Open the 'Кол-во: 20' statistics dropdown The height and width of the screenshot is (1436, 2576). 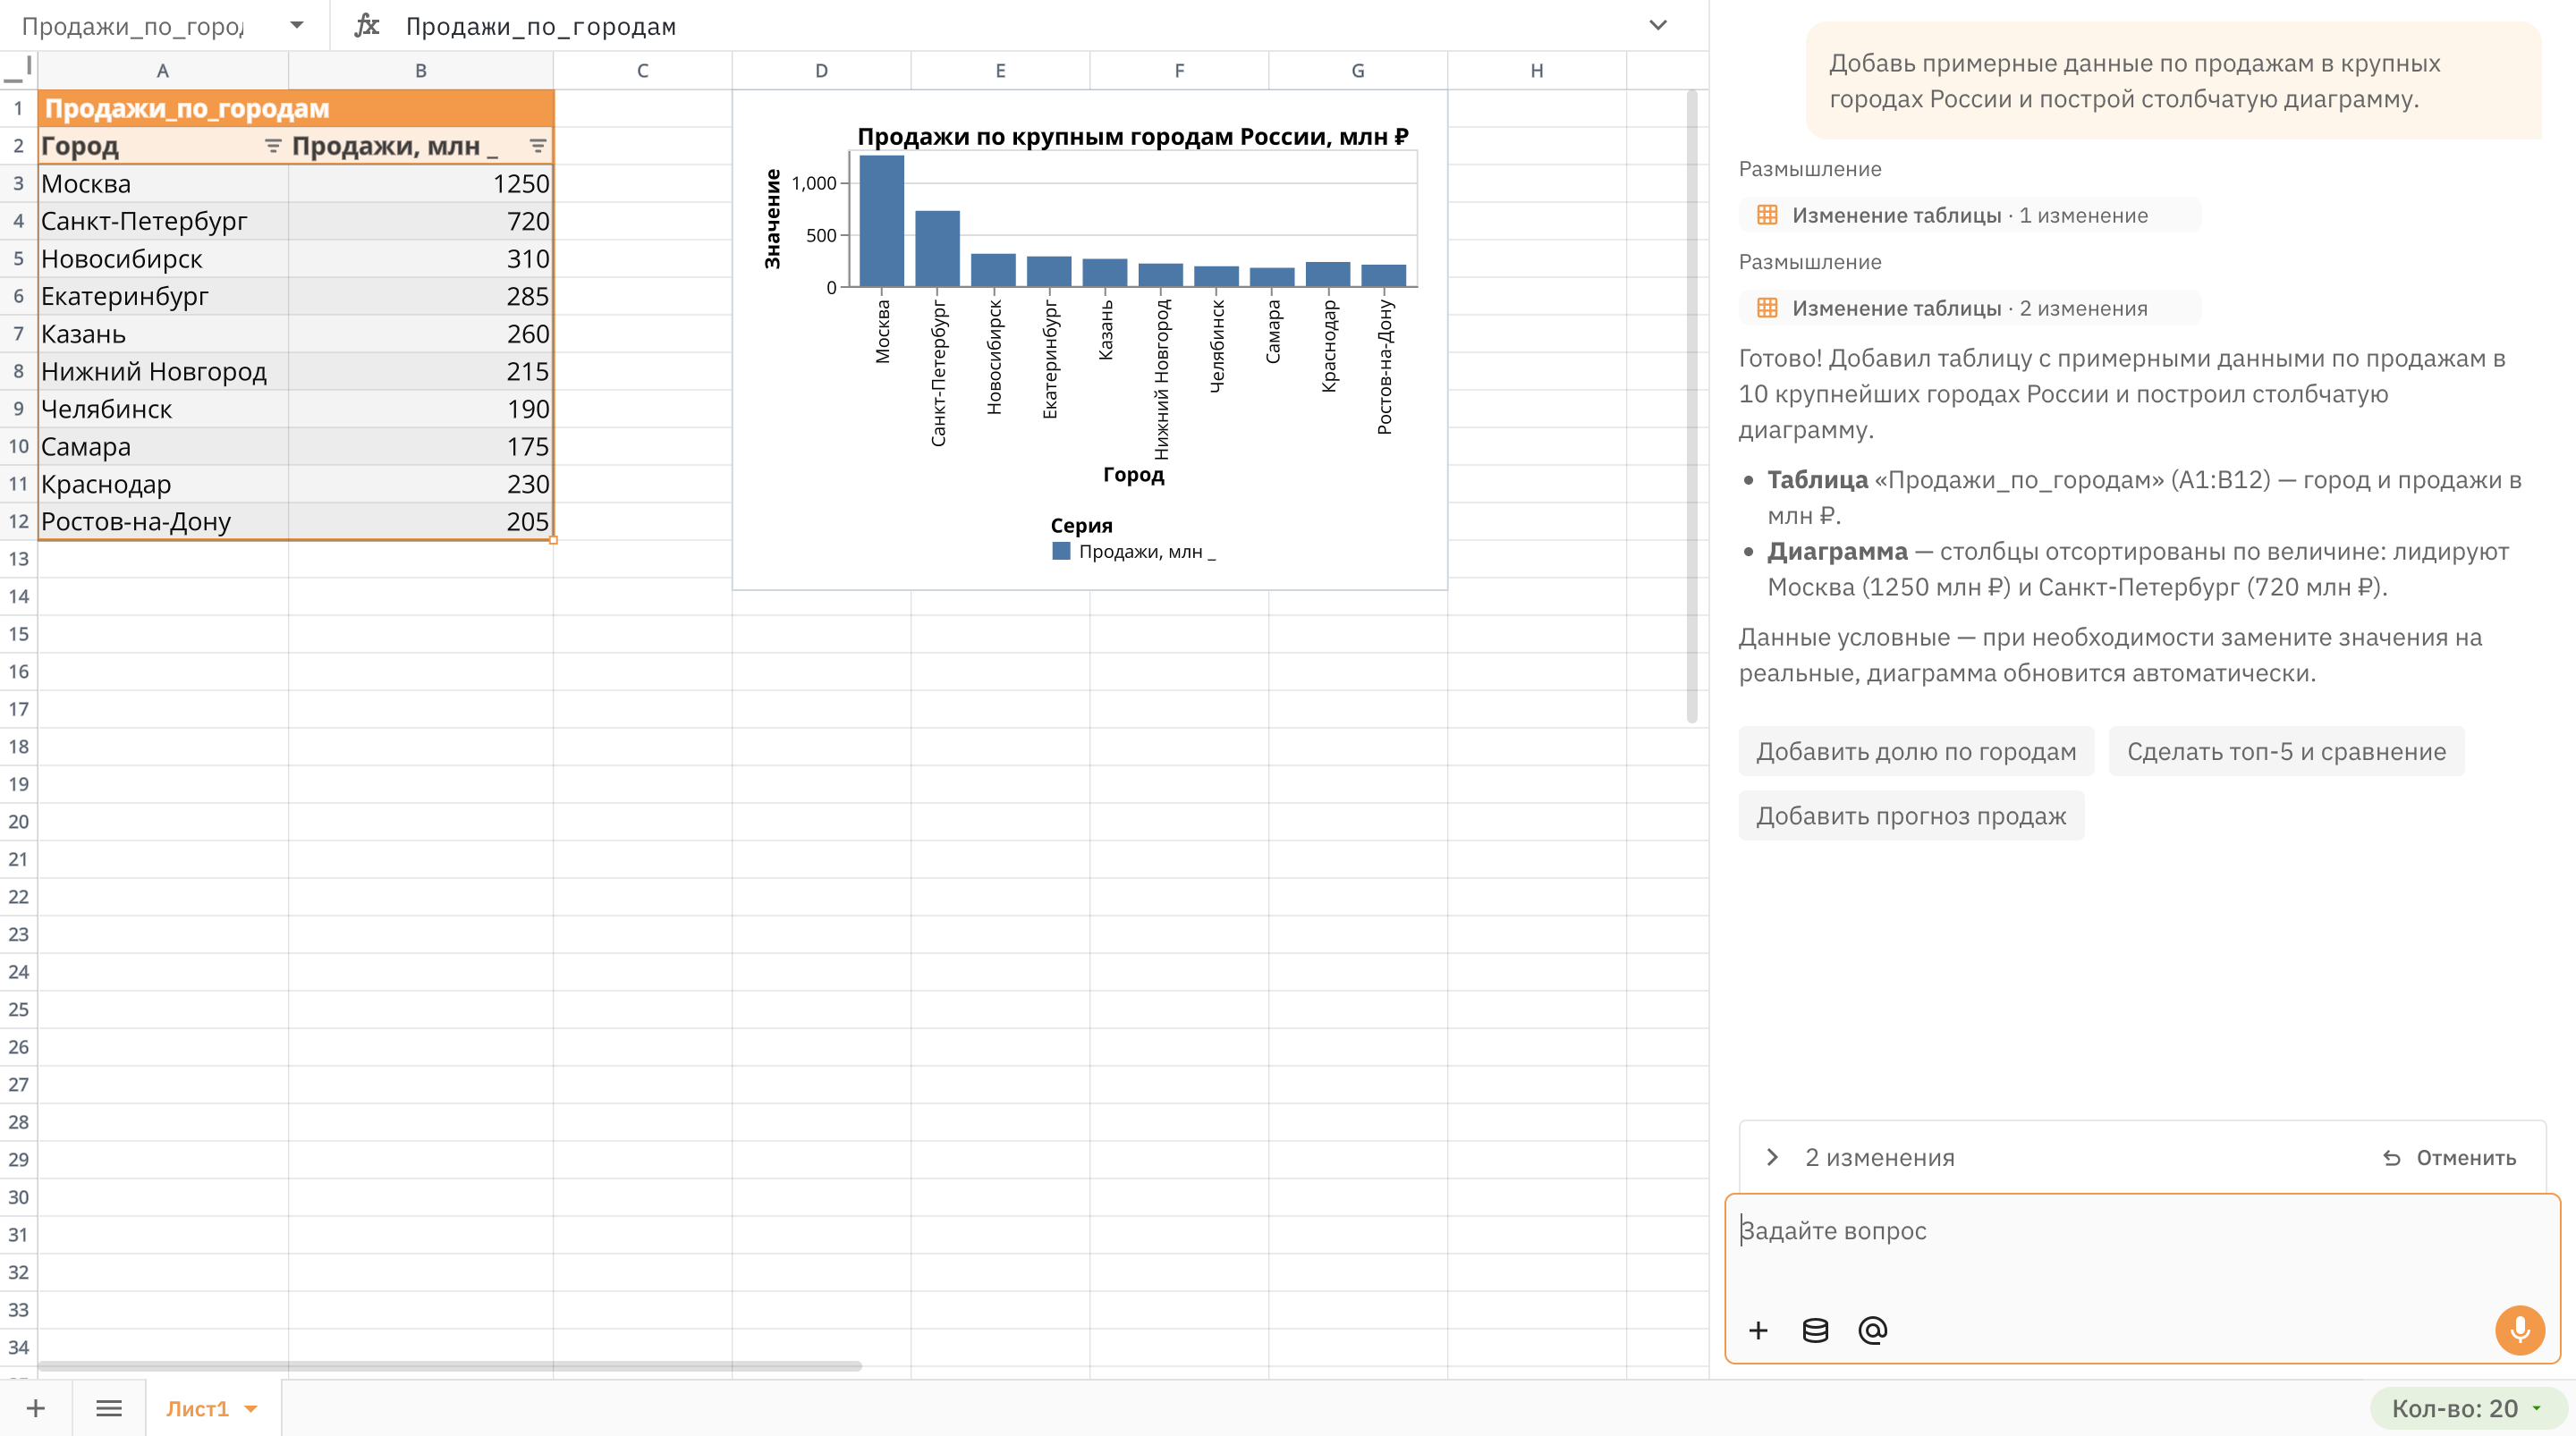[2468, 1408]
